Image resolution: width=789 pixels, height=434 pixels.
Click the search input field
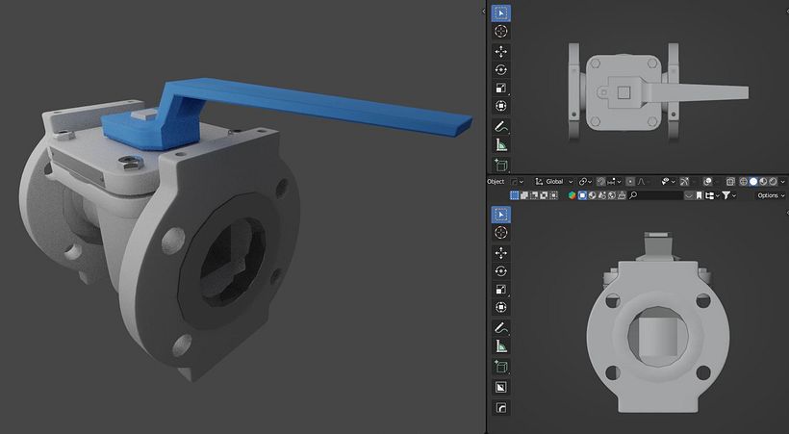click(x=655, y=195)
